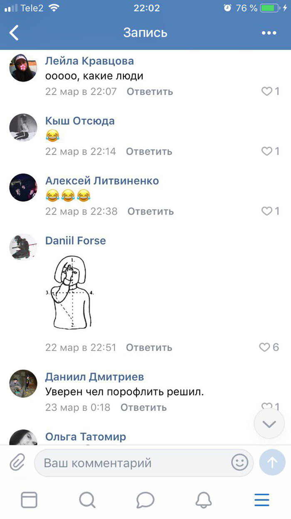Open the emoji smiley picker
This screenshot has height=519, width=291.
click(x=240, y=462)
